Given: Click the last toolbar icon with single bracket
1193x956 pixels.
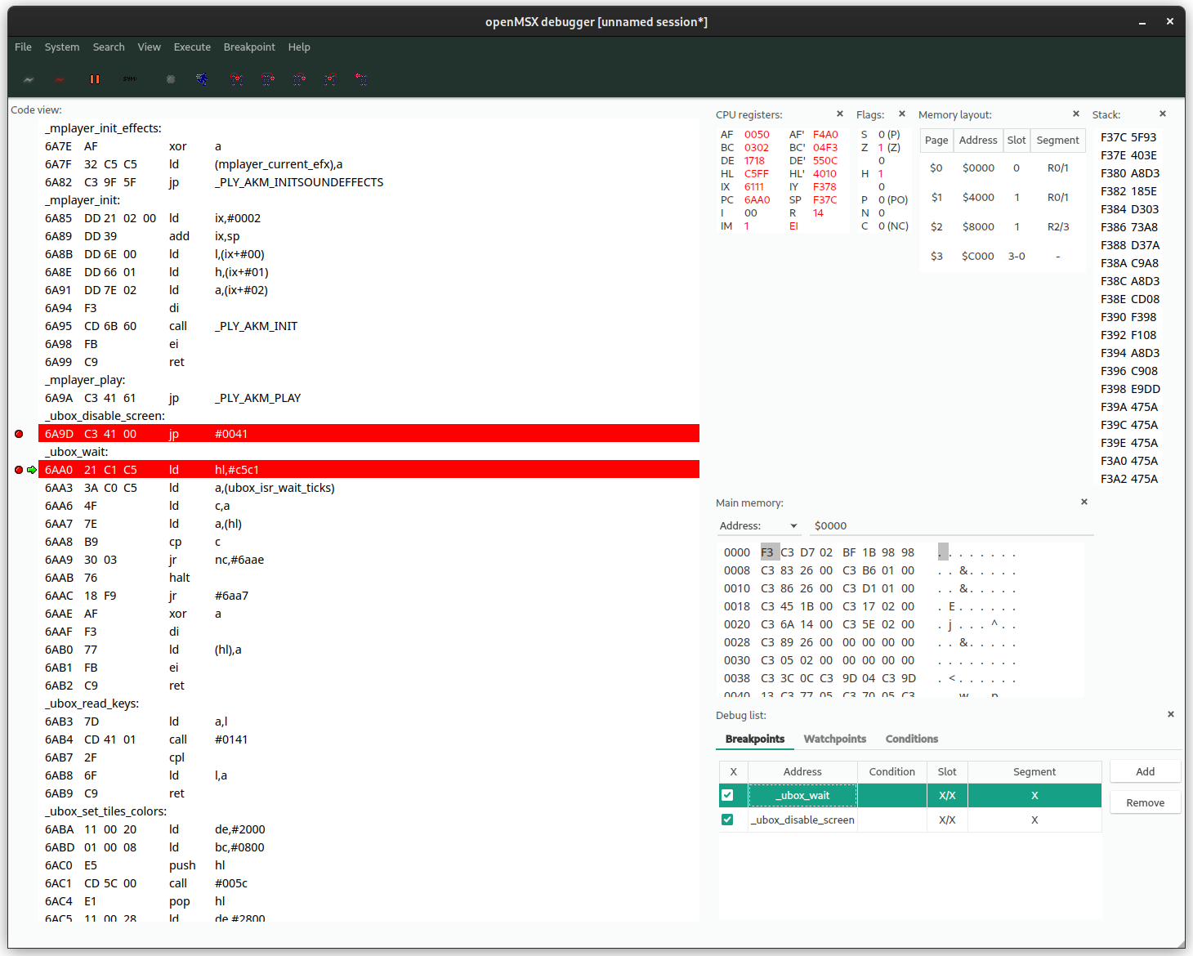Looking at the screenshot, I should (361, 79).
